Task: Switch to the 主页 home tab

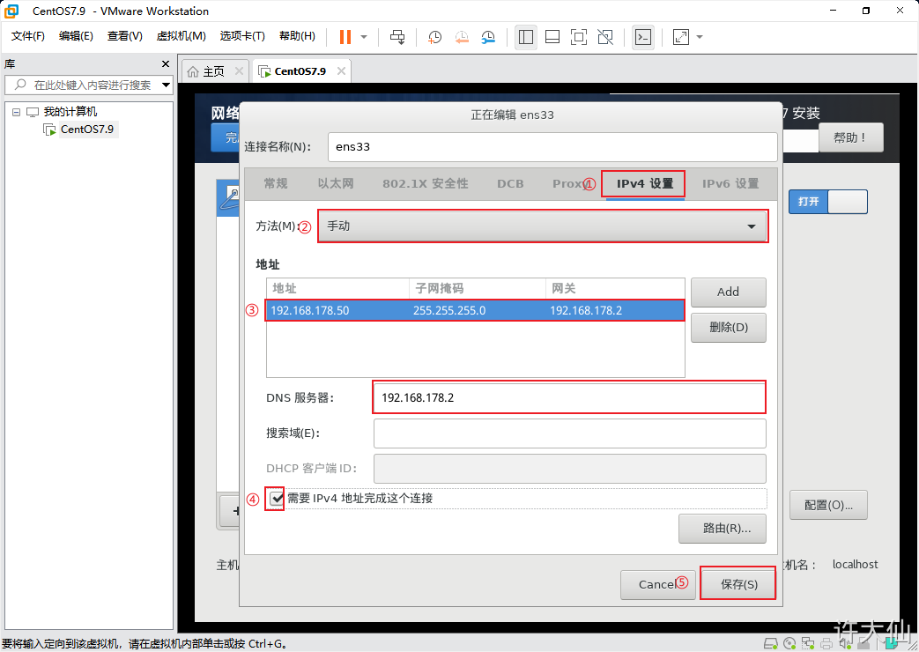Action: pos(213,71)
